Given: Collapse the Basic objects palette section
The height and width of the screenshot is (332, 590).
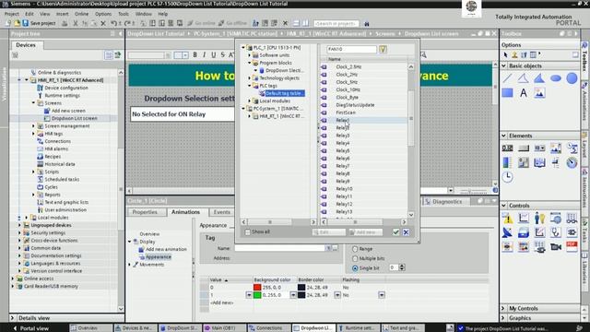Looking at the screenshot, I should click(503, 65).
